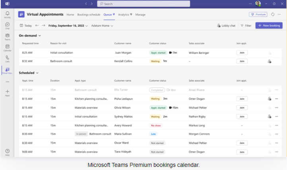Screen dimensions: 287x170
Task: Click lobby chat icon for Kendall Collins
Action: tap(270, 61)
